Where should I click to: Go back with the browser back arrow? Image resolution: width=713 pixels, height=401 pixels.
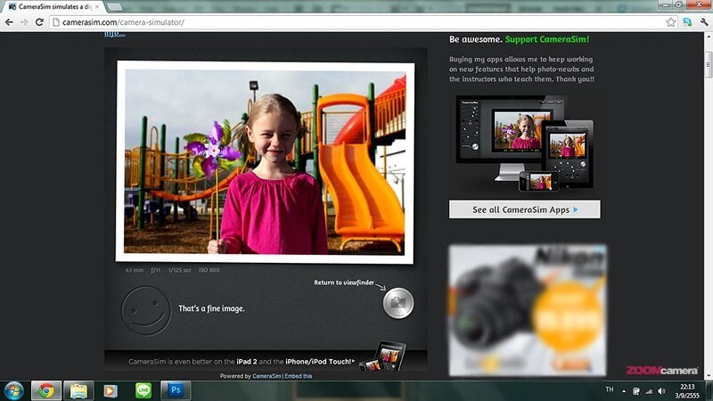tap(9, 21)
